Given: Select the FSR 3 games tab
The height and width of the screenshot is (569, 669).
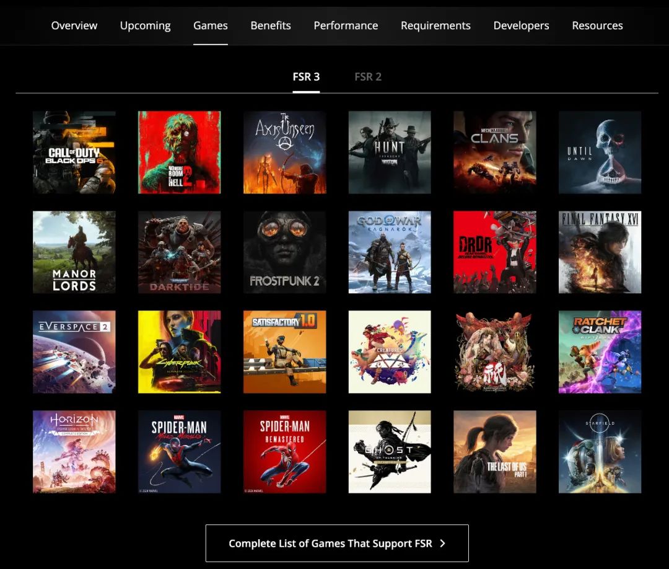Looking at the screenshot, I should [x=306, y=77].
